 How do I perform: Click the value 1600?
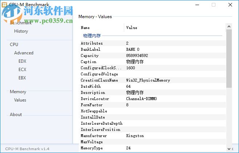pos(131,68)
